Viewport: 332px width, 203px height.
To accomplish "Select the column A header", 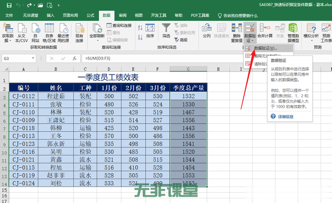I will [x=23, y=69].
